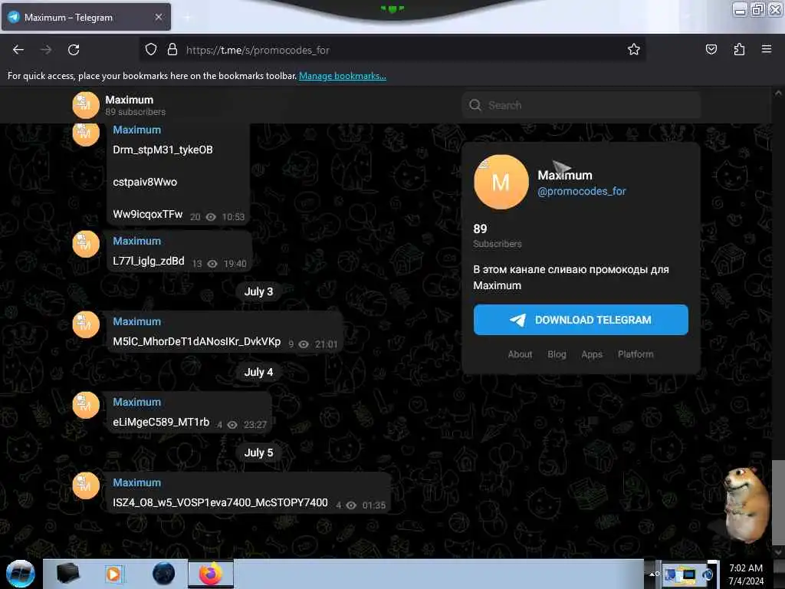Open tracking protection shield icon
The height and width of the screenshot is (589, 785).
tap(151, 50)
